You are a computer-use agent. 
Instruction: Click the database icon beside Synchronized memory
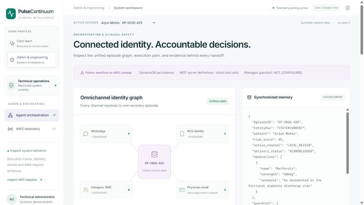249,97
